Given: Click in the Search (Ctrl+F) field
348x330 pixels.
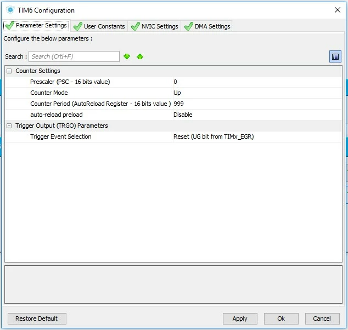Looking at the screenshot, I should 74,56.
